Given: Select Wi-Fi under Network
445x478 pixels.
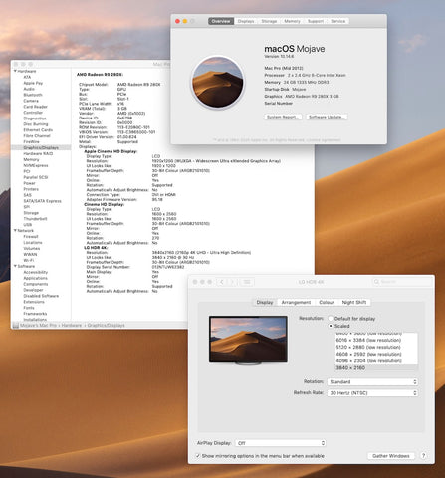Looking at the screenshot, I should click(29, 260).
